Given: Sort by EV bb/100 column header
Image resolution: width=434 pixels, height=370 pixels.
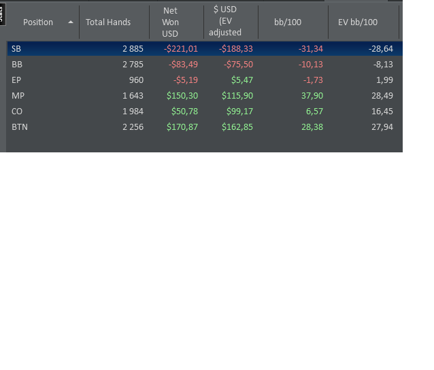Looking at the screenshot, I should (x=357, y=22).
